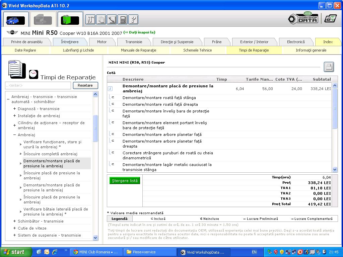Screen dimensions: 343x257
Task: Open the calculator toolbar icon
Action: pyautogui.click(x=123, y=19)
